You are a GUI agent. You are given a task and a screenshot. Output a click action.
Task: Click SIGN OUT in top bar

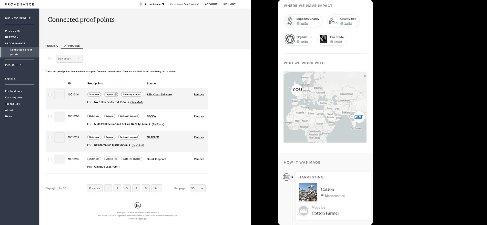coord(229,4)
